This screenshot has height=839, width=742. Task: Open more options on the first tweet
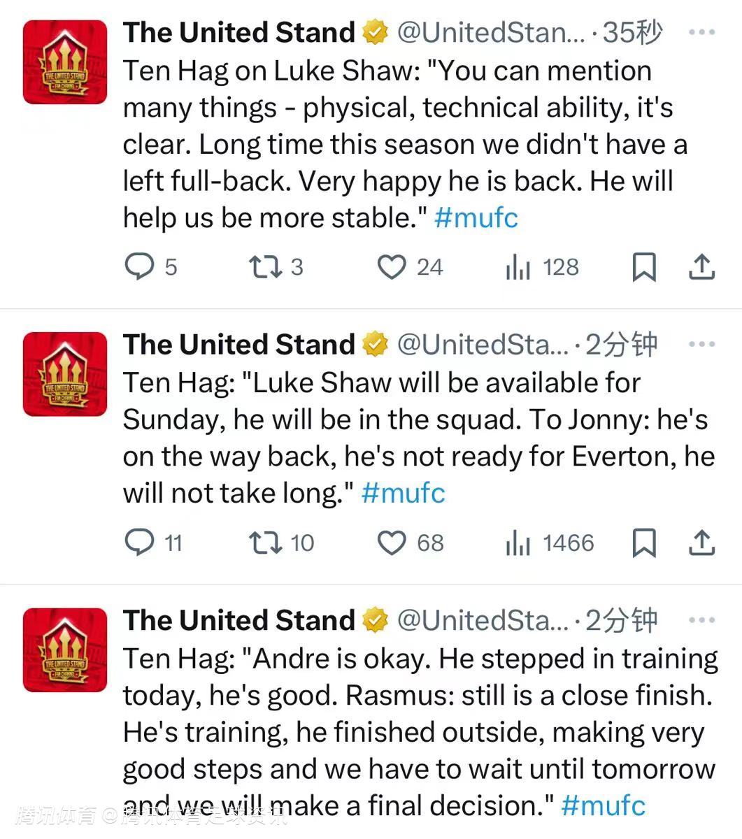[701, 32]
